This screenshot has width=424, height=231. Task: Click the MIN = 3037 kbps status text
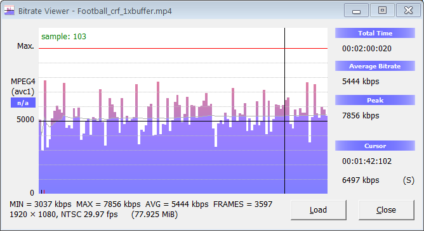[41, 204]
